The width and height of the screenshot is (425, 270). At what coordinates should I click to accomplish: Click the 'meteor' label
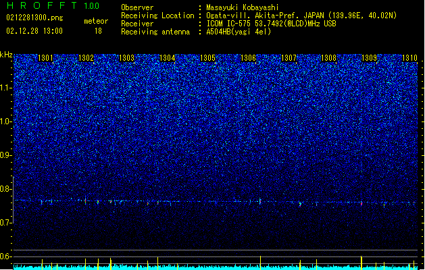[96, 21]
